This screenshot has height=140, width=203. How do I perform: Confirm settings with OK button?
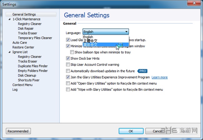pyautogui.click(x=131, y=131)
